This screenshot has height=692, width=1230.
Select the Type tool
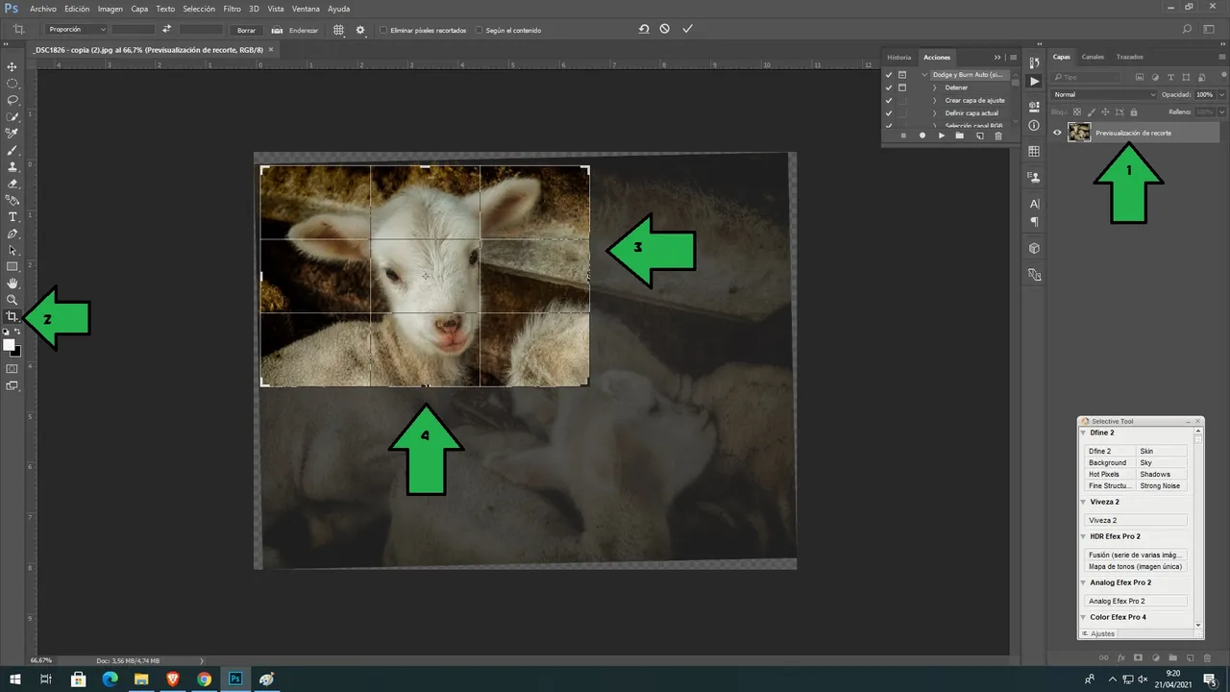(x=12, y=217)
